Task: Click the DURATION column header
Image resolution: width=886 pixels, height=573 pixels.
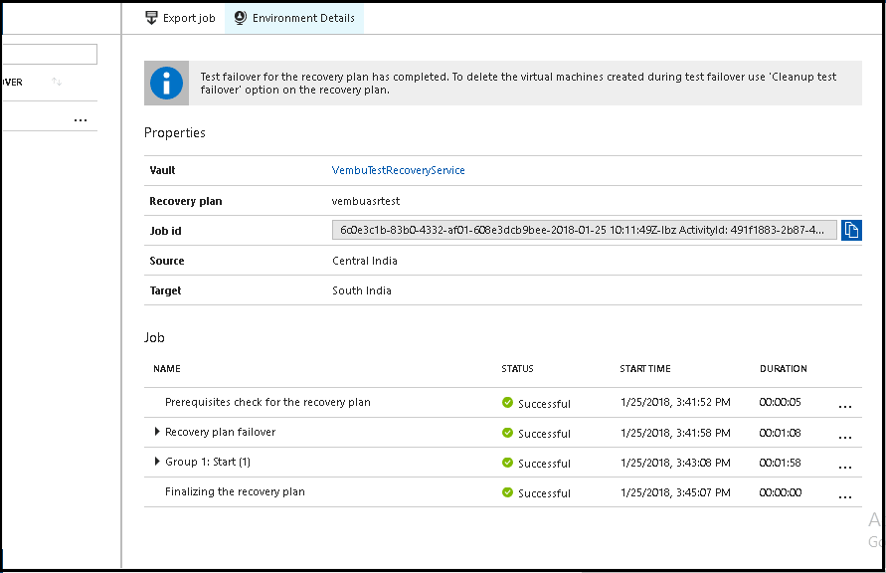Action: point(784,368)
